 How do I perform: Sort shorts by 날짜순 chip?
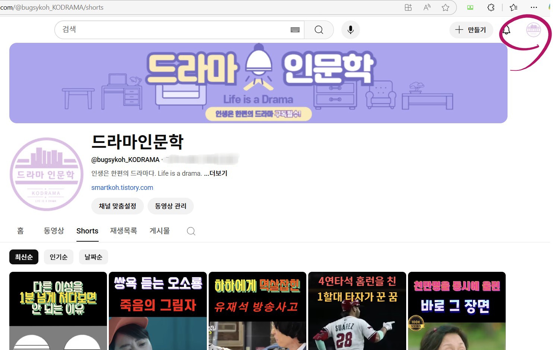point(94,257)
